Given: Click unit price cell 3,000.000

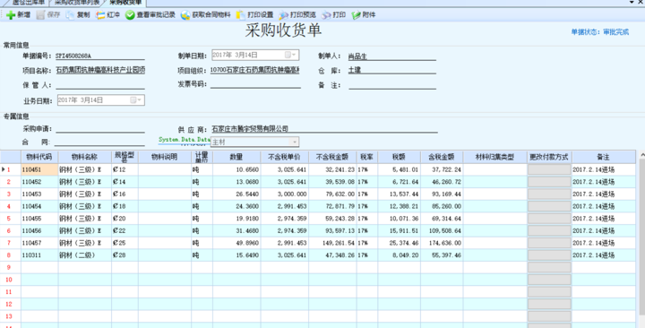Looking at the screenshot, I should (x=284, y=194).
